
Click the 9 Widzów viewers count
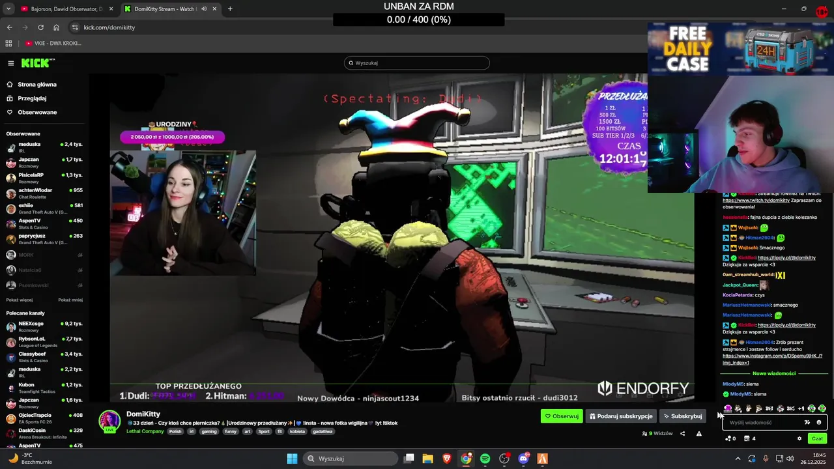click(657, 434)
